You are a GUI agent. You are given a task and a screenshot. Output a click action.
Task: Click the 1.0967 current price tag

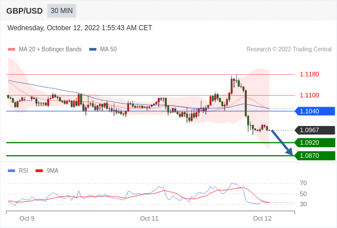315,130
